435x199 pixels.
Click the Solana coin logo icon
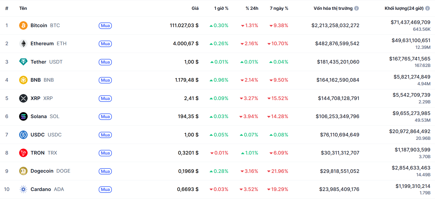[x=23, y=117]
